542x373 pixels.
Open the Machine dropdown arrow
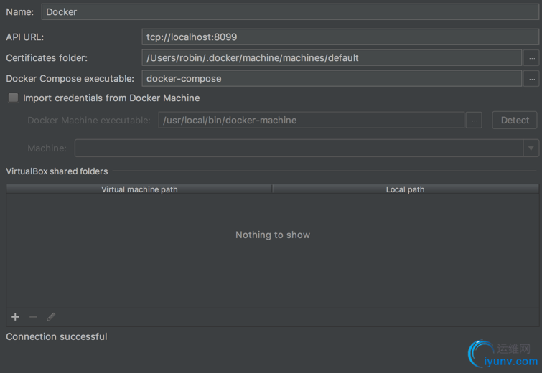[x=531, y=148]
